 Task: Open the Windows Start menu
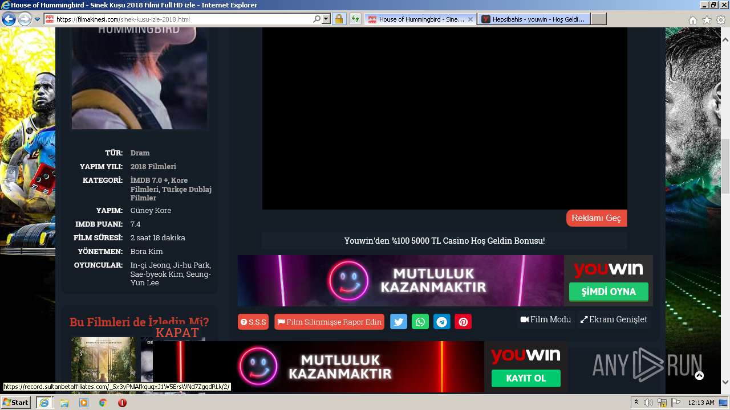(15, 402)
